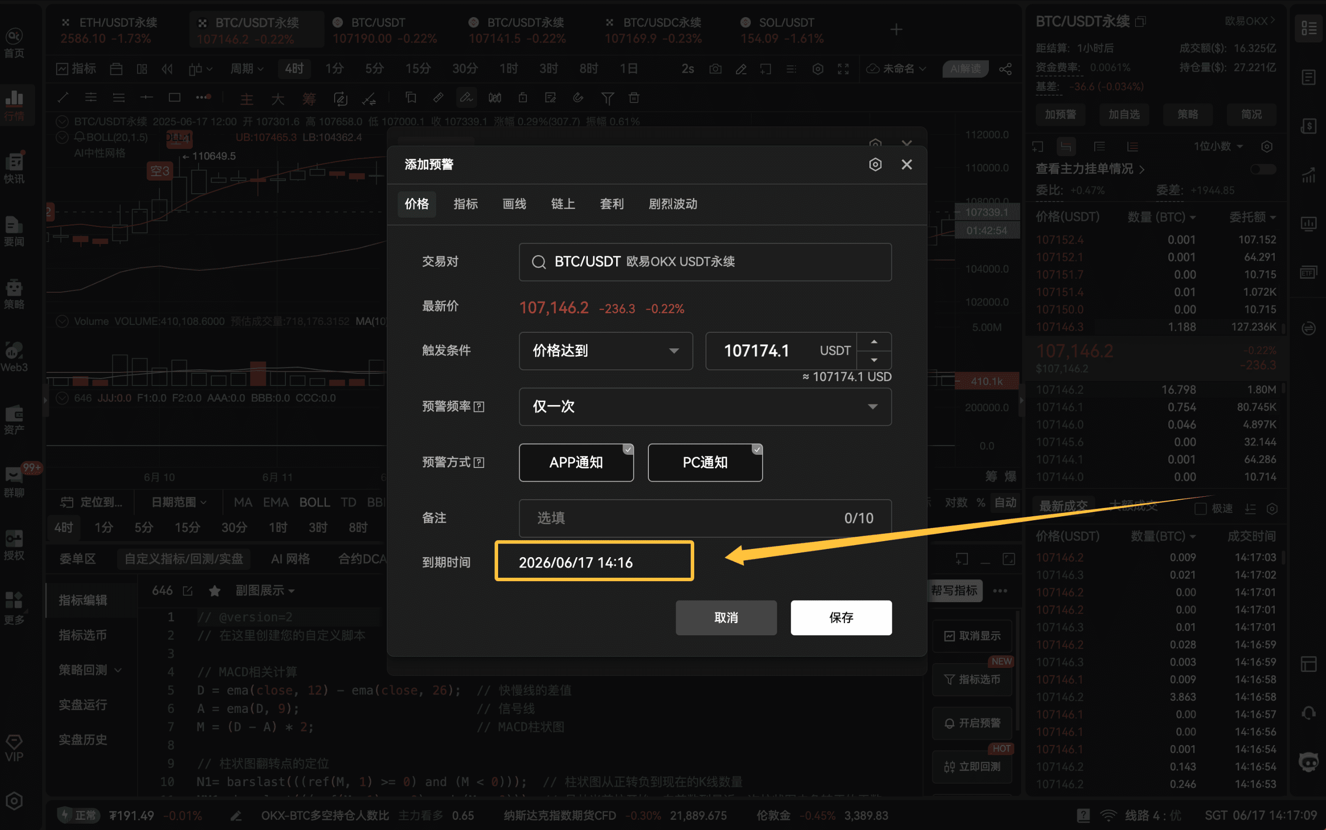
Task: Open settings gear at sidebar bottom
Action: click(x=14, y=801)
